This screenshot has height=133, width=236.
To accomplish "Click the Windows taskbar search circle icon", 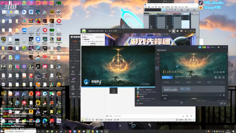I will pos(38,132).
